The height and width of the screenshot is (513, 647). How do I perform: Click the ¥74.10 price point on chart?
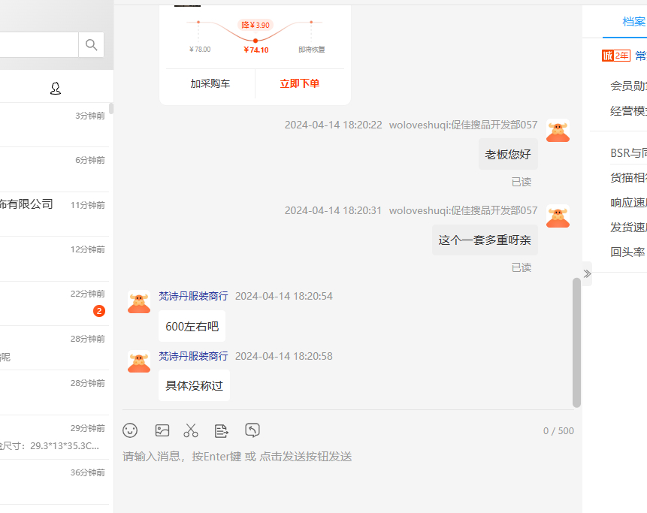click(255, 41)
